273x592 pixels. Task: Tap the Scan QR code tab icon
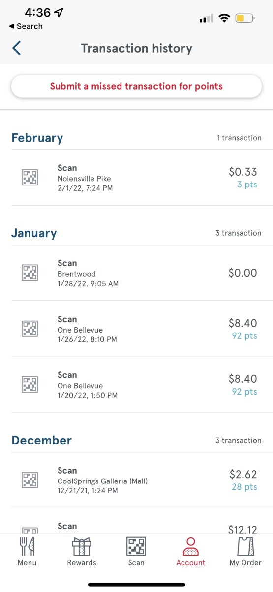click(136, 547)
